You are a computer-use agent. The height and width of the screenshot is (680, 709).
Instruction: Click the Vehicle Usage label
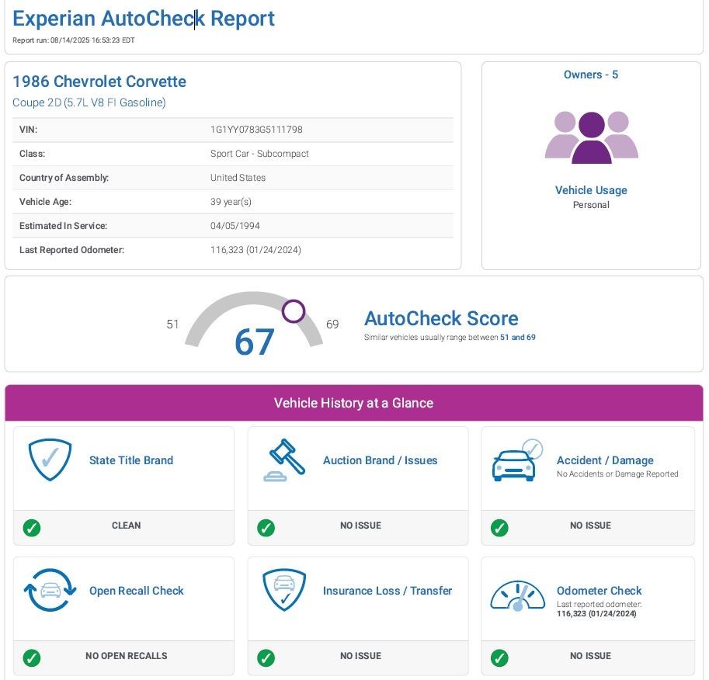591,190
